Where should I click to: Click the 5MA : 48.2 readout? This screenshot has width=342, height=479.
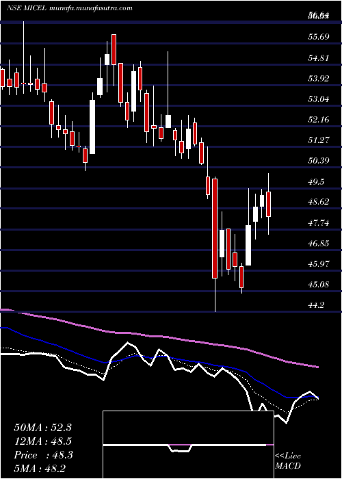point(40,469)
